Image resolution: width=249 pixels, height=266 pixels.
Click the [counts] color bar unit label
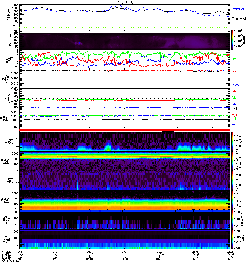pyautogui.click(x=244, y=40)
